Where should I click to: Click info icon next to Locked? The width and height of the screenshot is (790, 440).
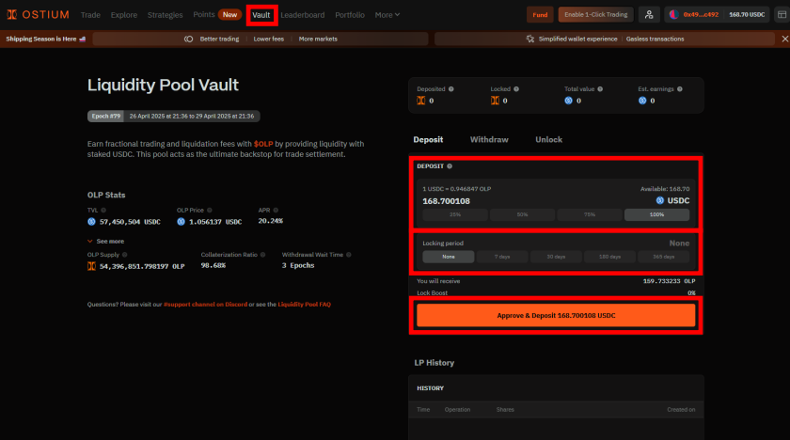pos(516,89)
